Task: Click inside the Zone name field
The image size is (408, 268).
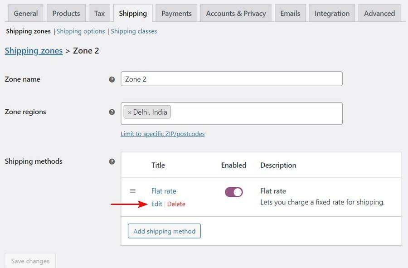Action: (x=232, y=79)
